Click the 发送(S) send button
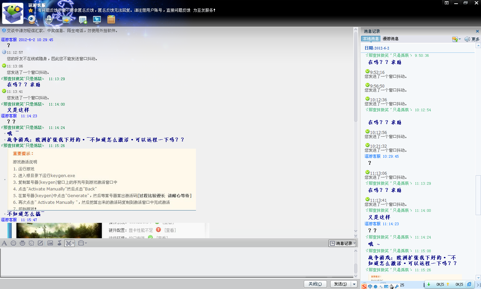 [341, 284]
